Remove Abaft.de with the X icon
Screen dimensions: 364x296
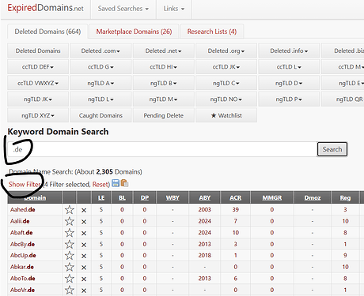pyautogui.click(x=84, y=233)
